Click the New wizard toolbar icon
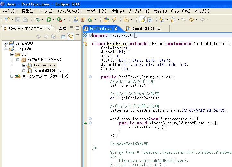The image size is (232, 167). click(7, 20)
